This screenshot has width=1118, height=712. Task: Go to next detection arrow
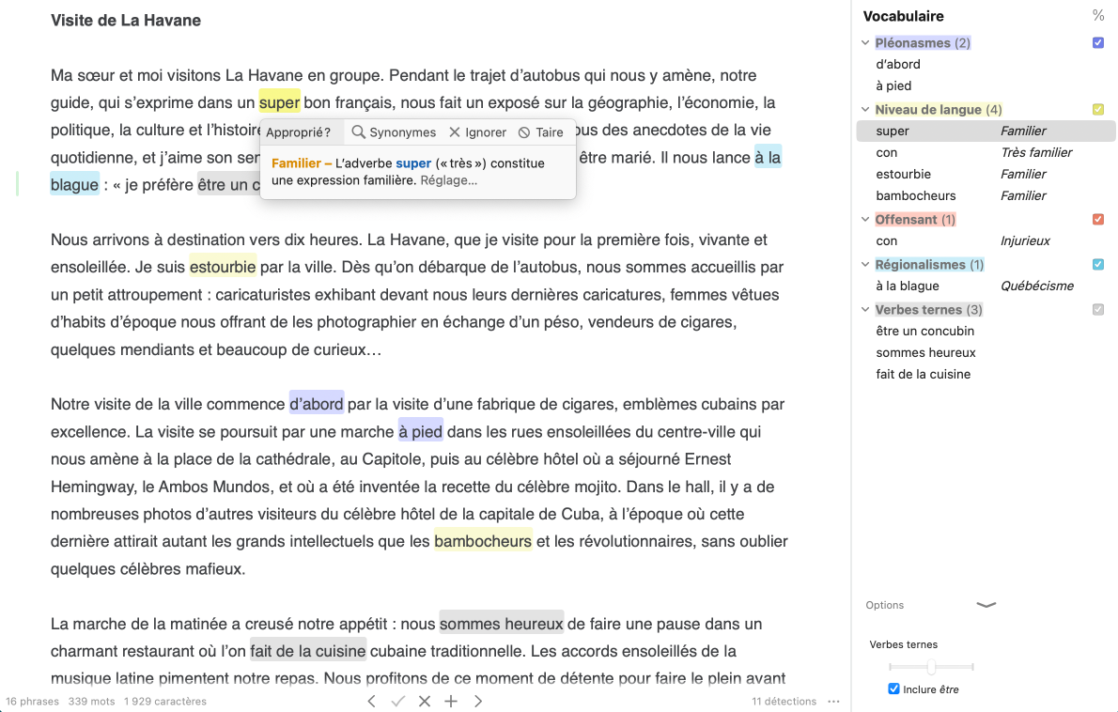477,702
